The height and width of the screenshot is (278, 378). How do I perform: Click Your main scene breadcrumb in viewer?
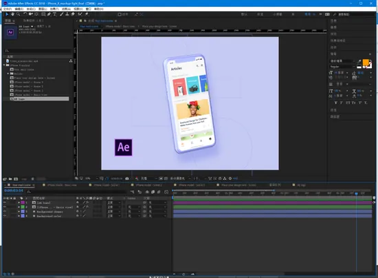click(89, 26)
